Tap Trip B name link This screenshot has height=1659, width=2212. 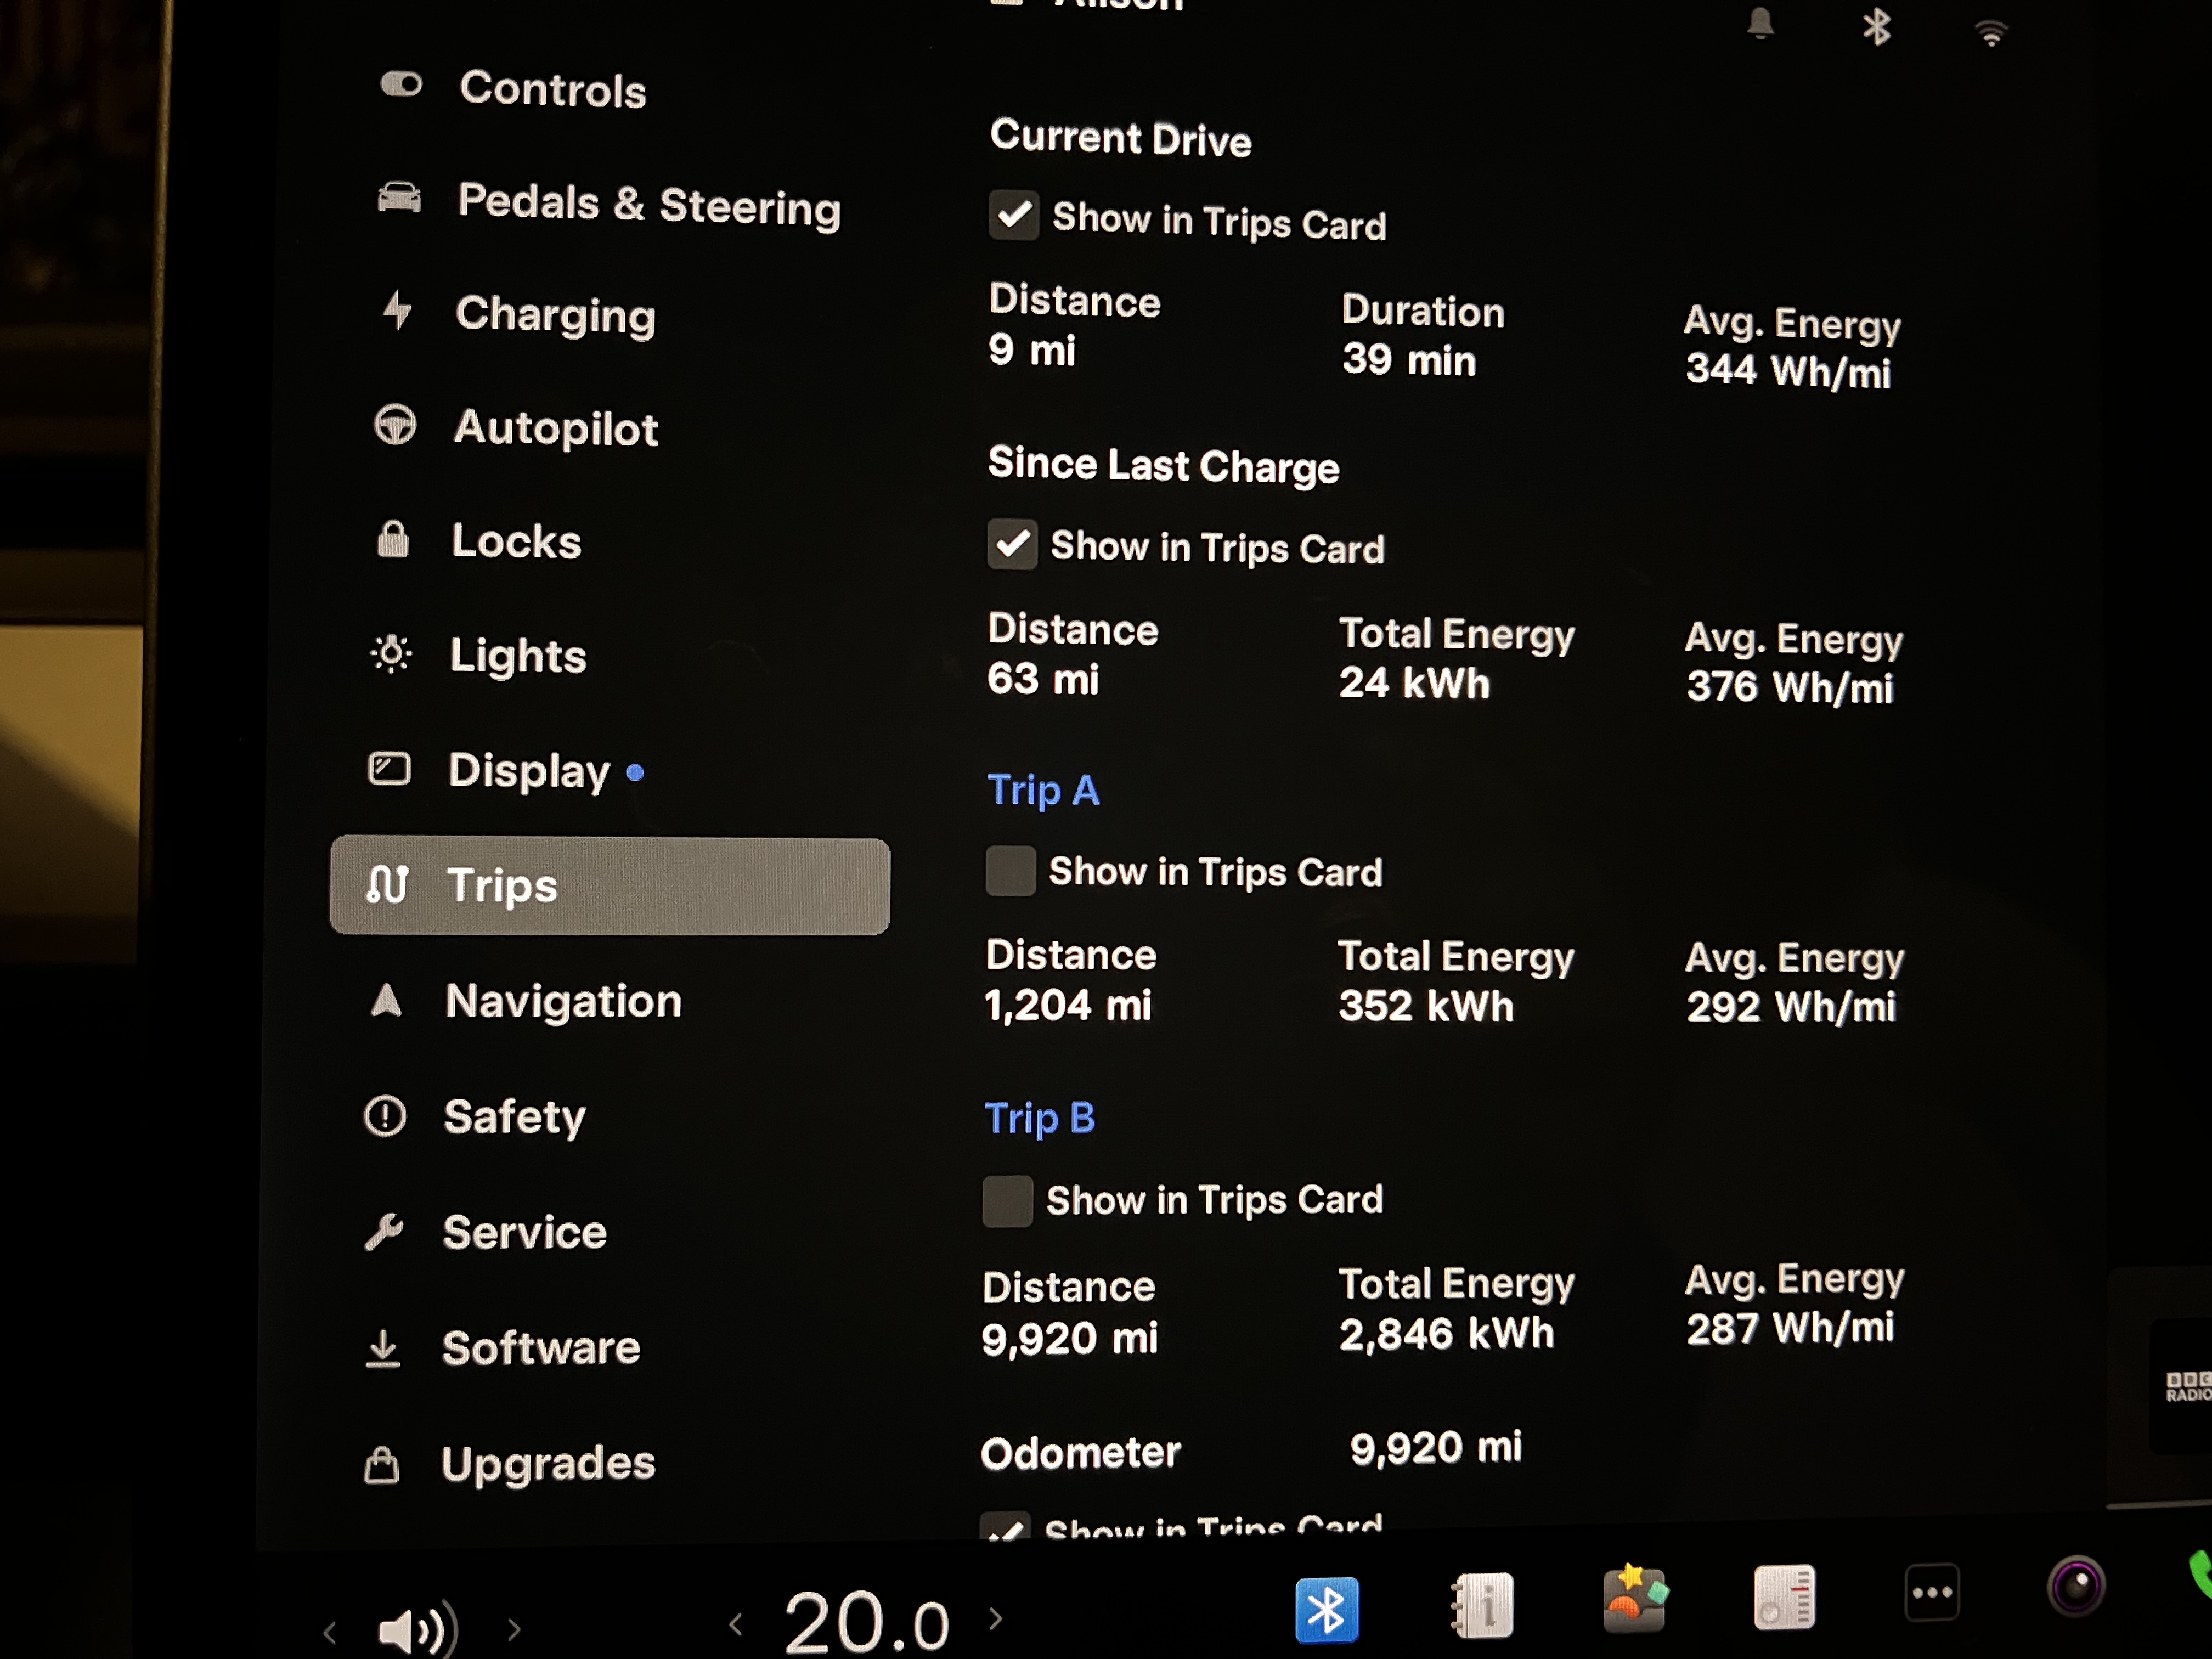tap(1040, 1117)
